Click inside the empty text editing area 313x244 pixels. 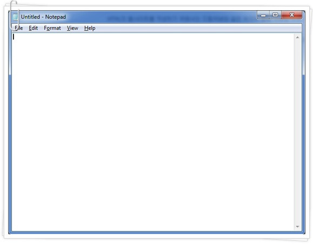152,132
